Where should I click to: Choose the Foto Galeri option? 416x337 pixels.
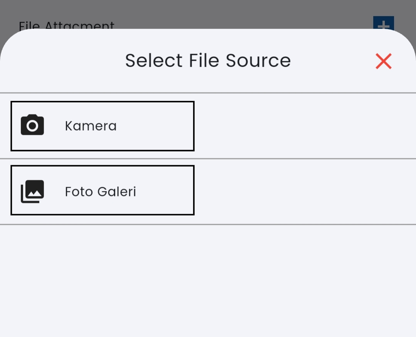[x=102, y=190]
